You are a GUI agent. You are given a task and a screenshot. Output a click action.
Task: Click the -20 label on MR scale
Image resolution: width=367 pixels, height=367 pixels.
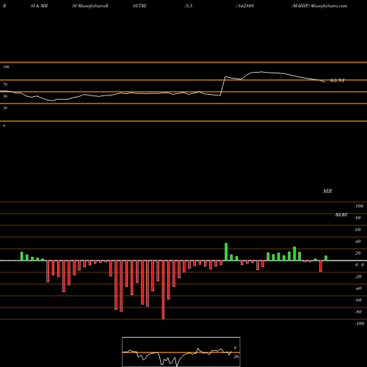[x=358, y=277]
